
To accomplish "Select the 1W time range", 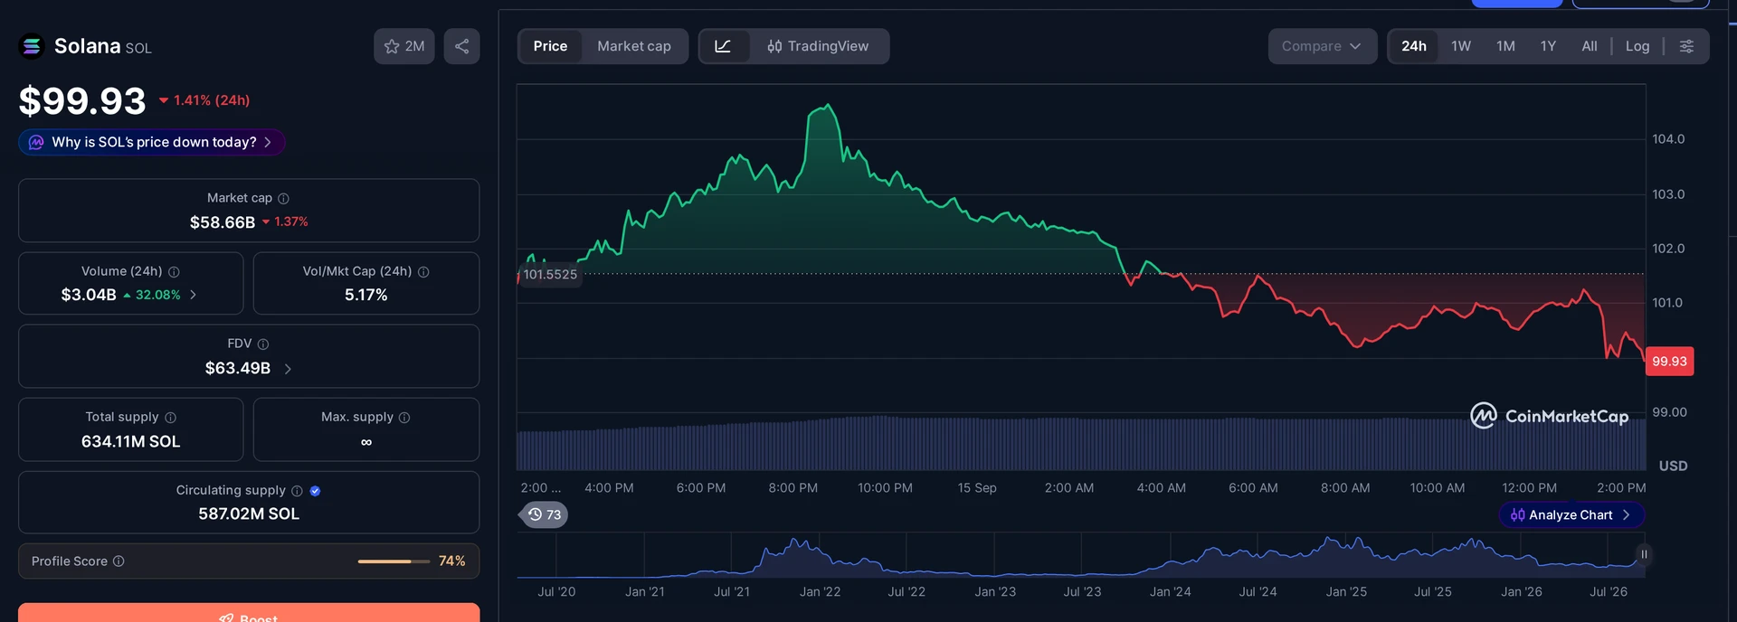I will [1461, 46].
